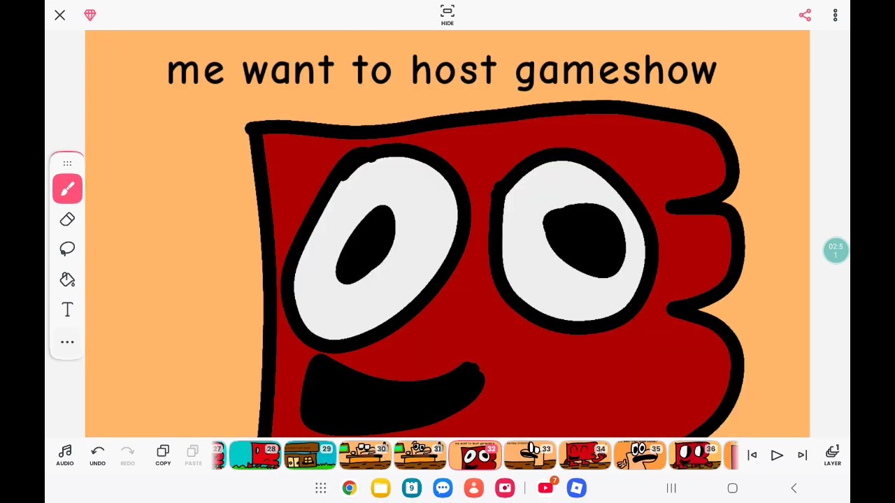The height and width of the screenshot is (503, 895).
Task: Open frame 34 thumbnail
Action: pos(585,455)
